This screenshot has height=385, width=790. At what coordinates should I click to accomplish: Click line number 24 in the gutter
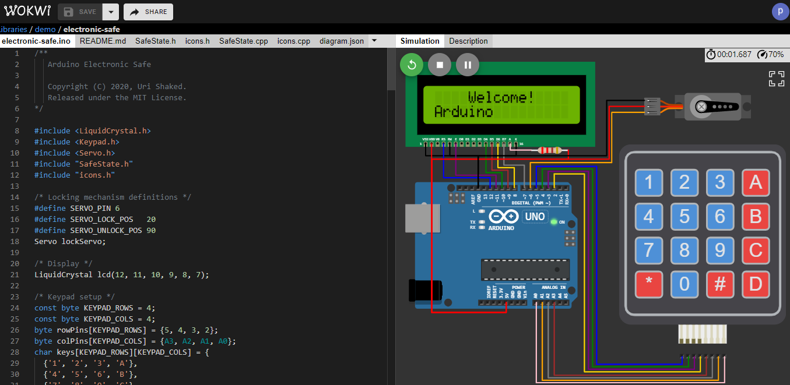15,308
